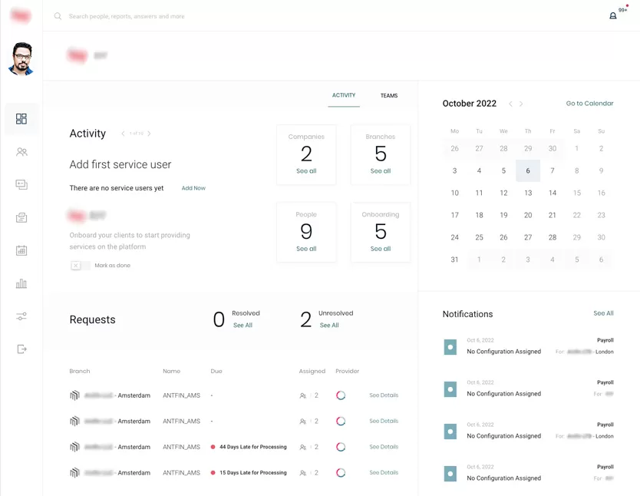The image size is (640, 496).
Task: Go to previous month in calendar
Action: 510,104
